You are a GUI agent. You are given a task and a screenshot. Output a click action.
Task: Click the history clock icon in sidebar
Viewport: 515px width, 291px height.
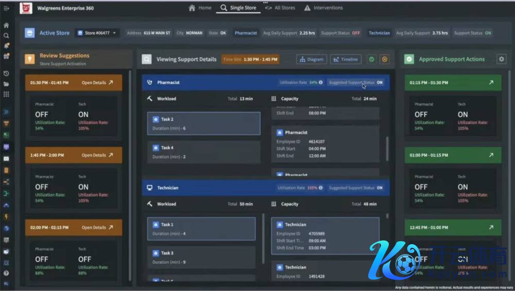[x=6, y=74]
